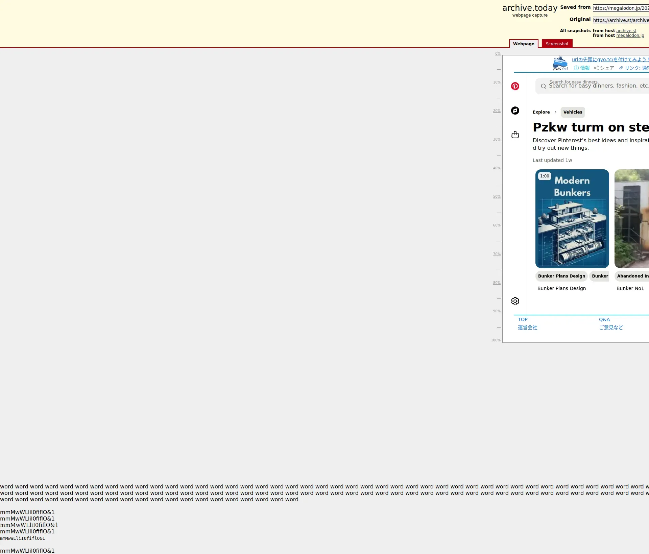Open the settings gear icon
Screen dimensions: 649x554
515,301
